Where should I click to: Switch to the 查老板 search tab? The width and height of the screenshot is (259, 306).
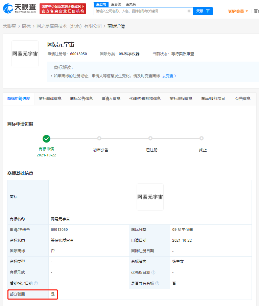[x=116, y=4]
